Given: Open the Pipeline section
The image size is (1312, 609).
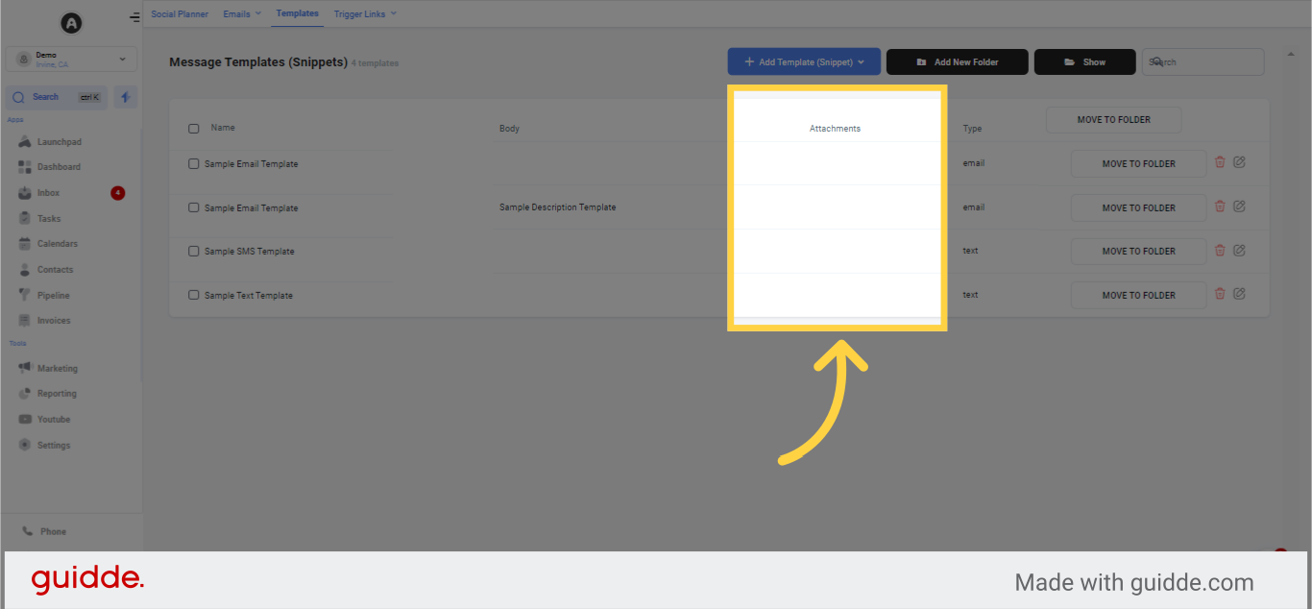Looking at the screenshot, I should tap(50, 295).
